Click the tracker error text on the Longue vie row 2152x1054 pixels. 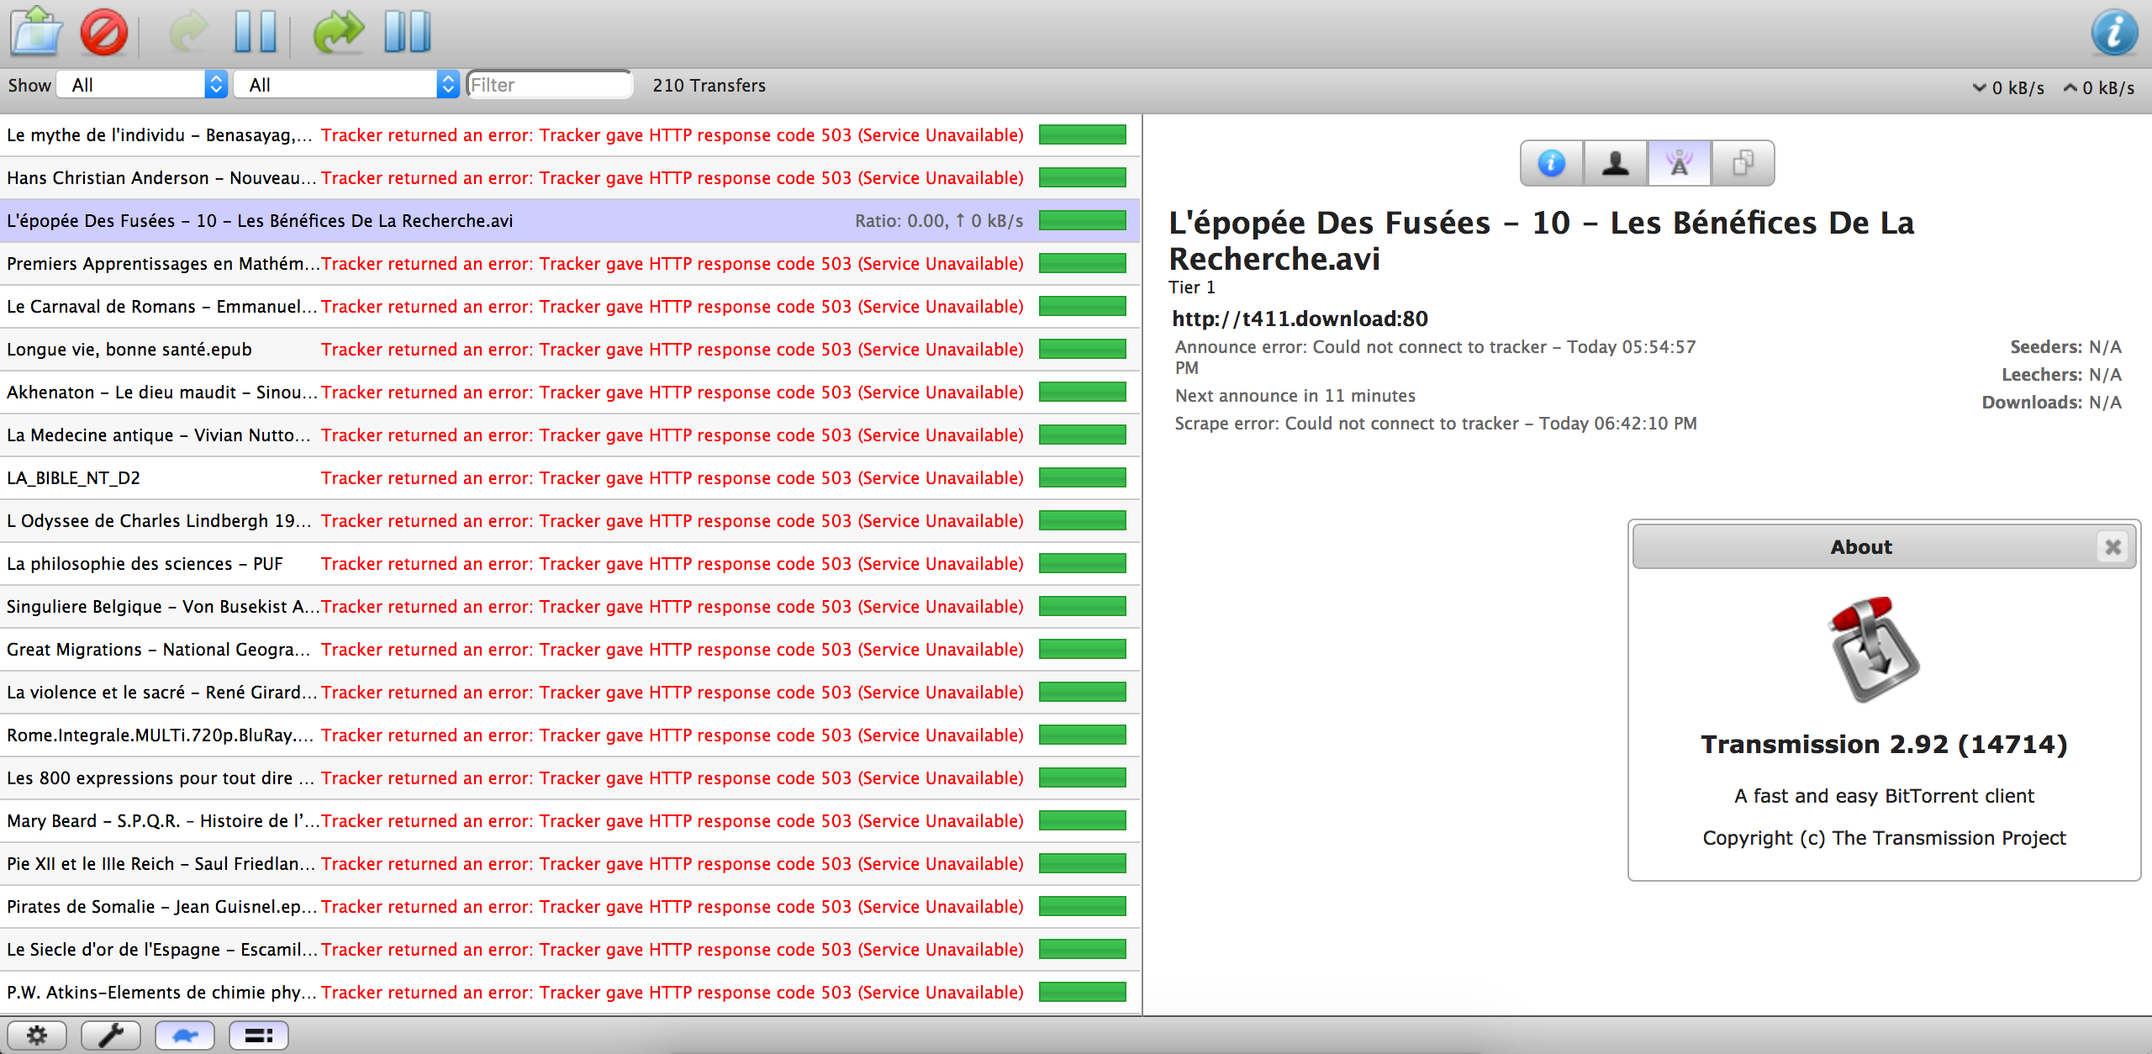(x=672, y=350)
